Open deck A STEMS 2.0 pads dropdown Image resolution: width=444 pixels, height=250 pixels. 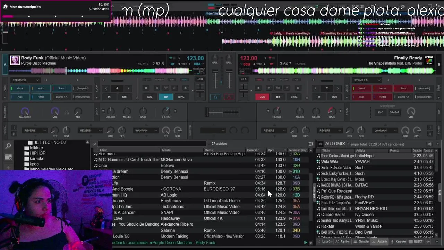point(26,80)
